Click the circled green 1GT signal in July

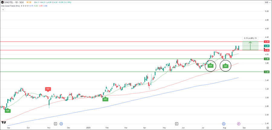coord(210,66)
